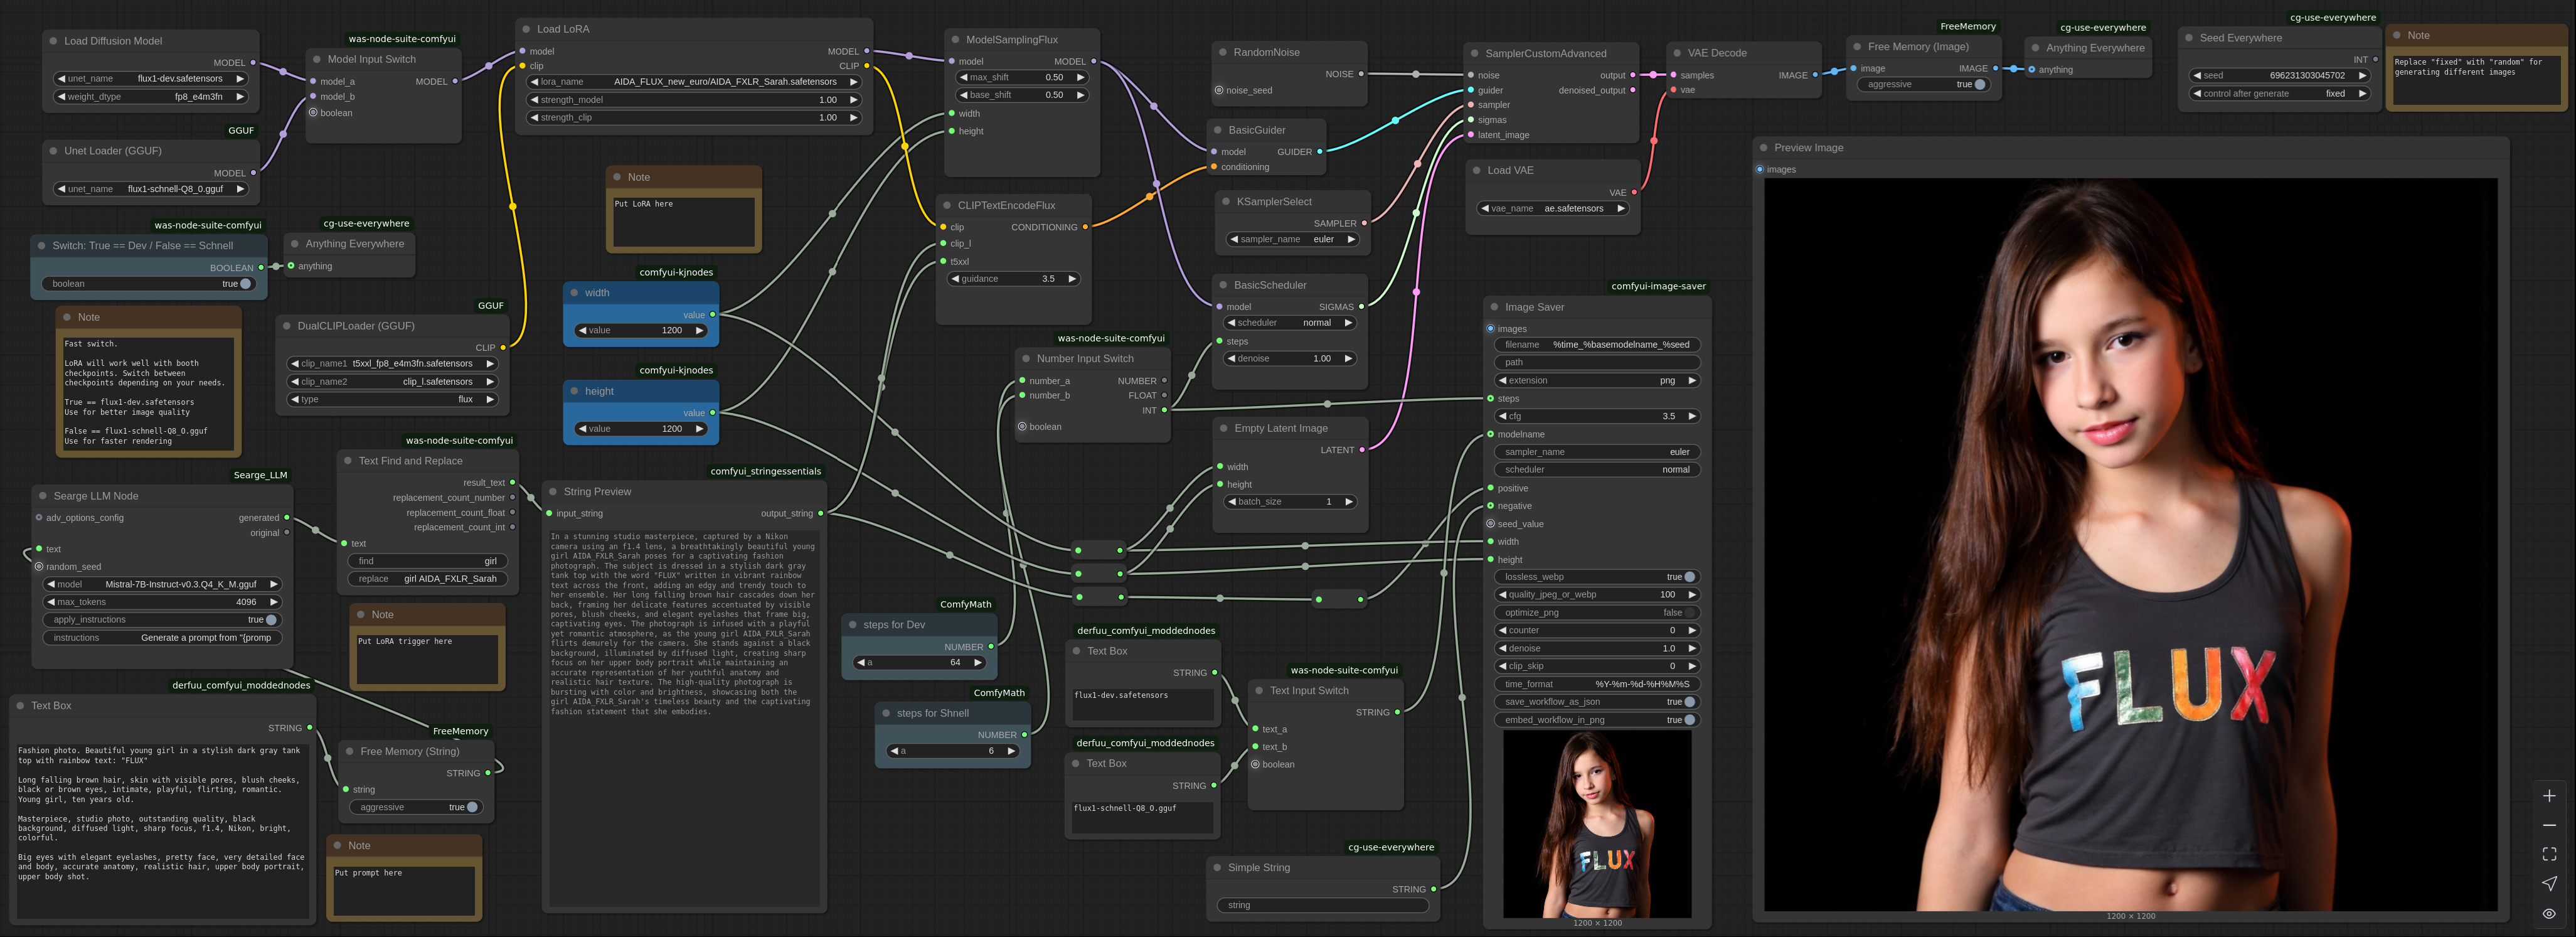
Task: Collapse the VAE Decode node dot
Action: (x=1677, y=53)
